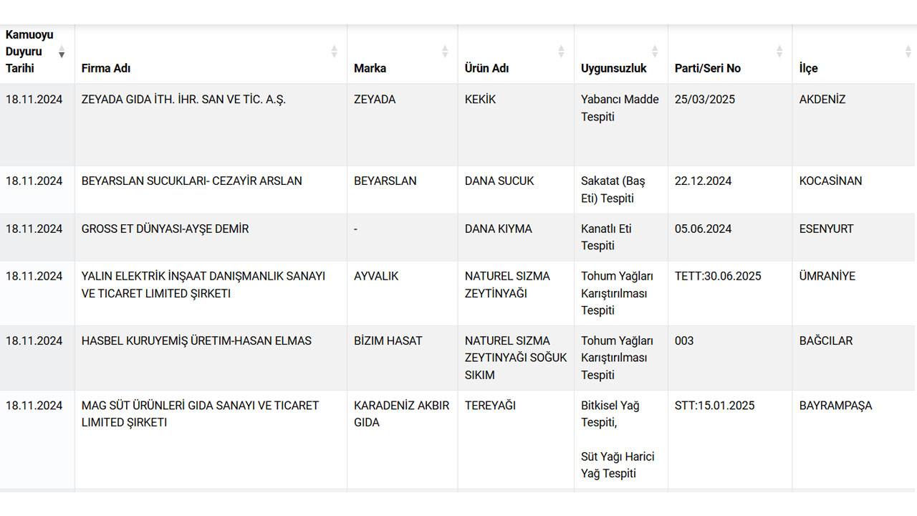This screenshot has width=917, height=516.
Task: Click the İlçe column sort icon
Action: coord(908,52)
